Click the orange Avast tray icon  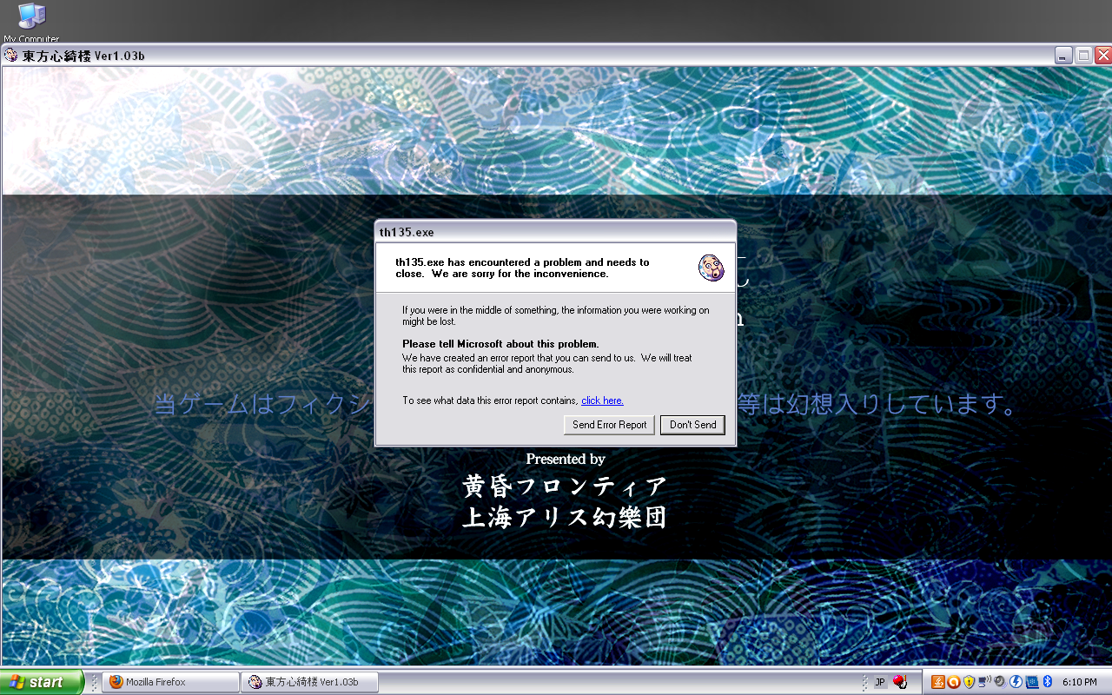953,682
